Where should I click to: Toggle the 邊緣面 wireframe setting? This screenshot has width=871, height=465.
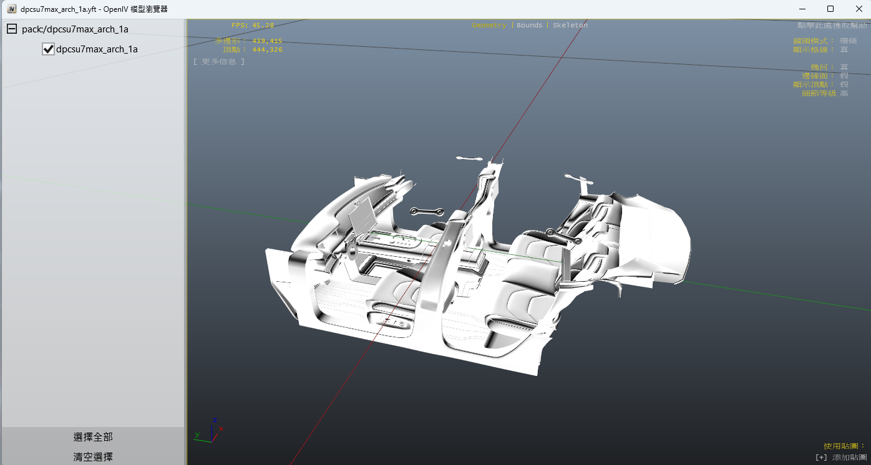[844, 76]
